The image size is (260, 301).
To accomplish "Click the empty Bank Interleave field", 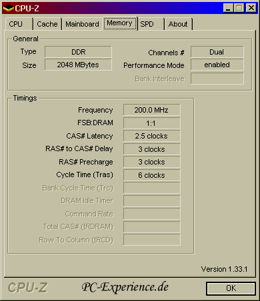I will pyautogui.click(x=217, y=79).
